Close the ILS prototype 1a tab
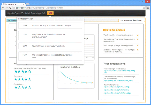Screen dimensions: 151x105 point(24,4)
